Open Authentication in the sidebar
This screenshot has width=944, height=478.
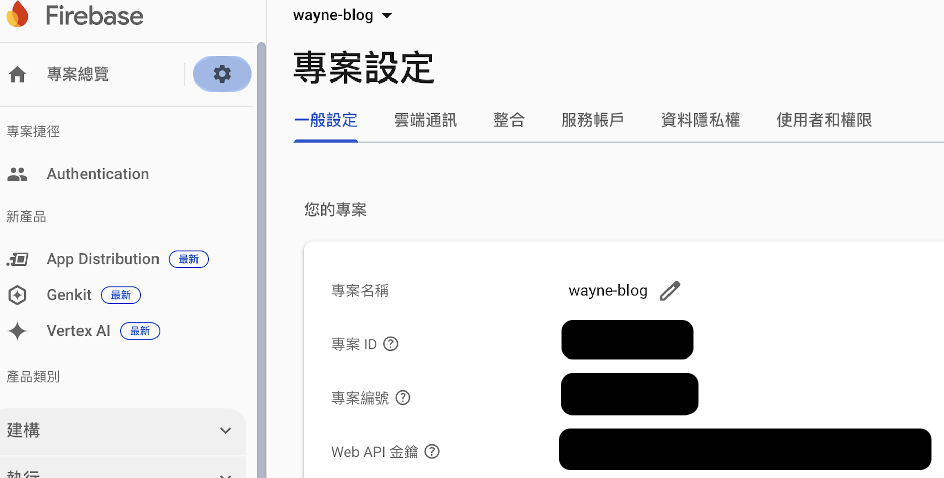tap(98, 174)
